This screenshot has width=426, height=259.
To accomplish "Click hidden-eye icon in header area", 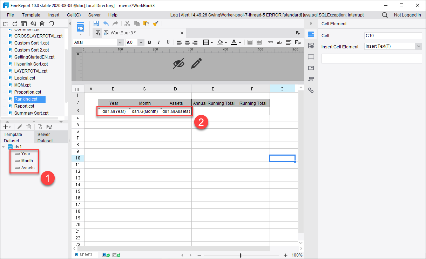I will coord(179,63).
